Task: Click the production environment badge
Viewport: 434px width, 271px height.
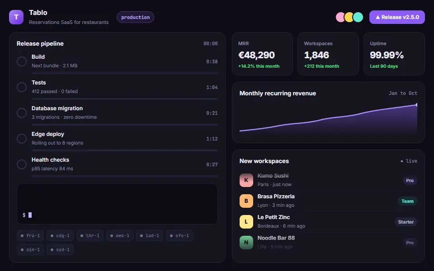Action: click(x=135, y=17)
